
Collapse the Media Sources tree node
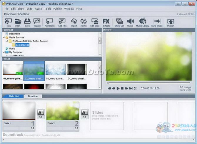click(4, 38)
